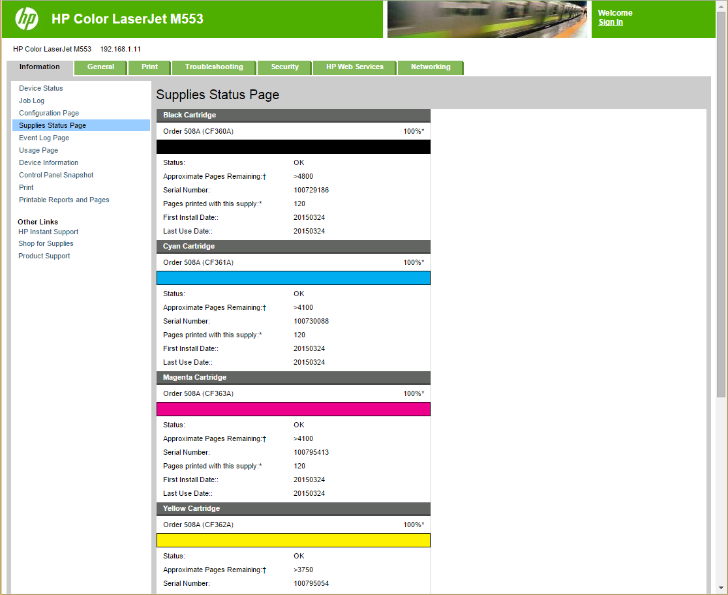Open the Event Log Page

coord(44,138)
